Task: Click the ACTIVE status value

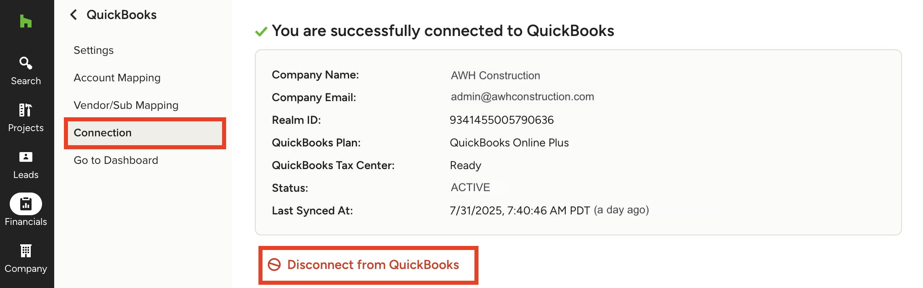Action: (470, 188)
